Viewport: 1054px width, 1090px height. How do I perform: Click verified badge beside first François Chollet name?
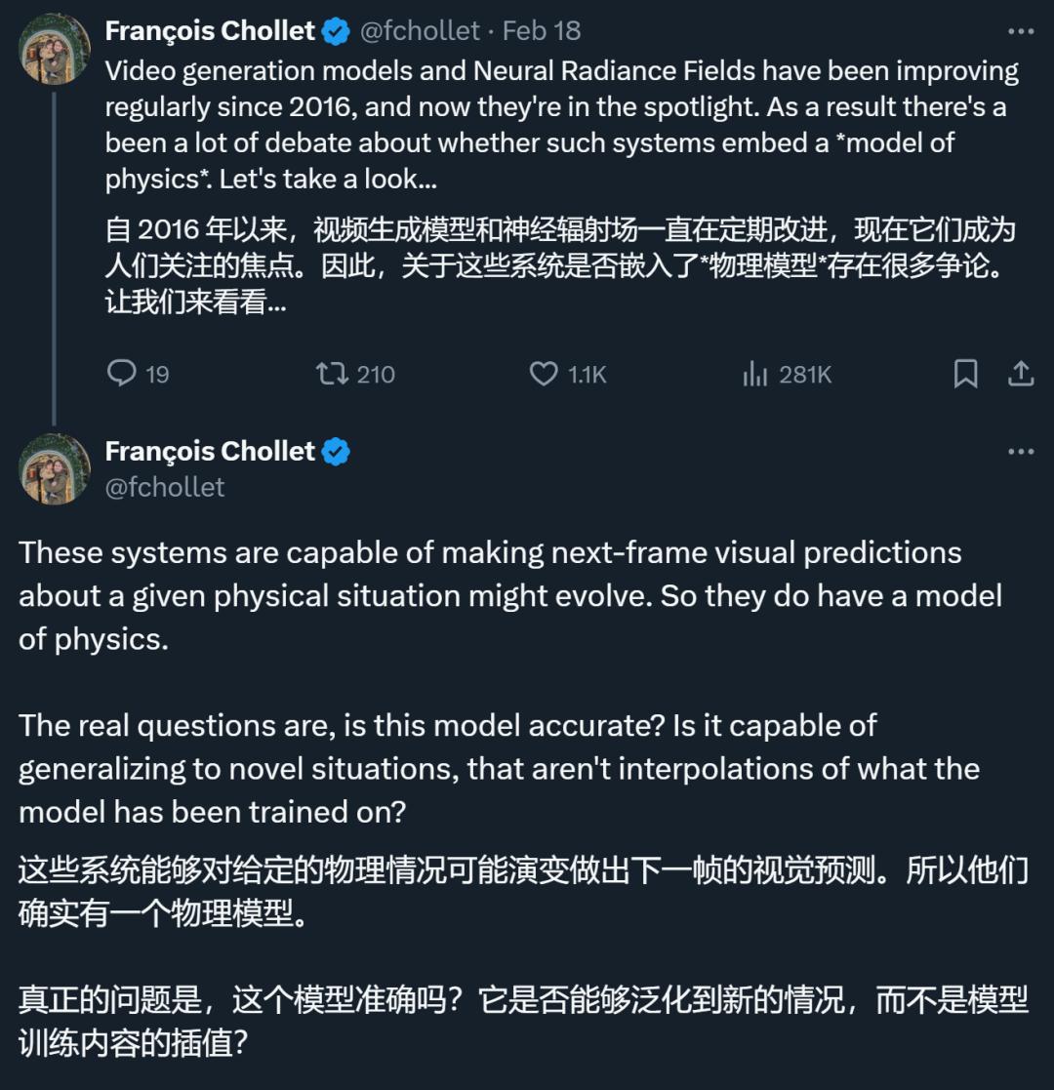click(x=336, y=32)
